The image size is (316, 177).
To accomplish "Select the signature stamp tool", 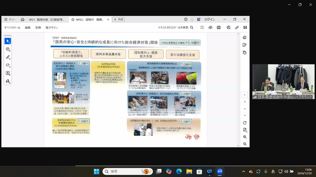I will [x=8, y=81].
